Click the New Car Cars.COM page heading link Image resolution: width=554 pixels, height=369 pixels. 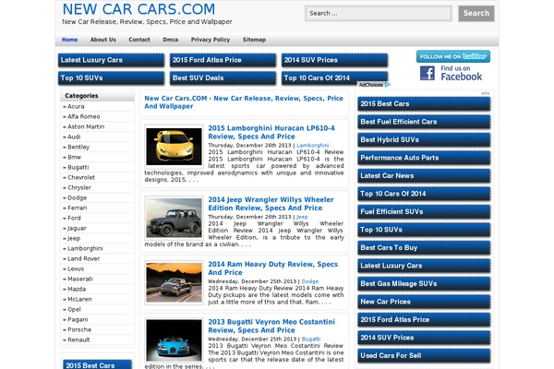(244, 102)
